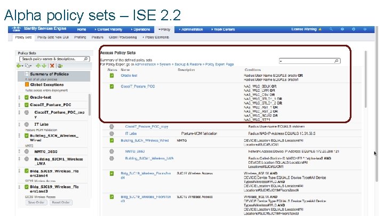Open Building_SJCN_Wireless_Wired link in summary table

click(x=145, y=141)
